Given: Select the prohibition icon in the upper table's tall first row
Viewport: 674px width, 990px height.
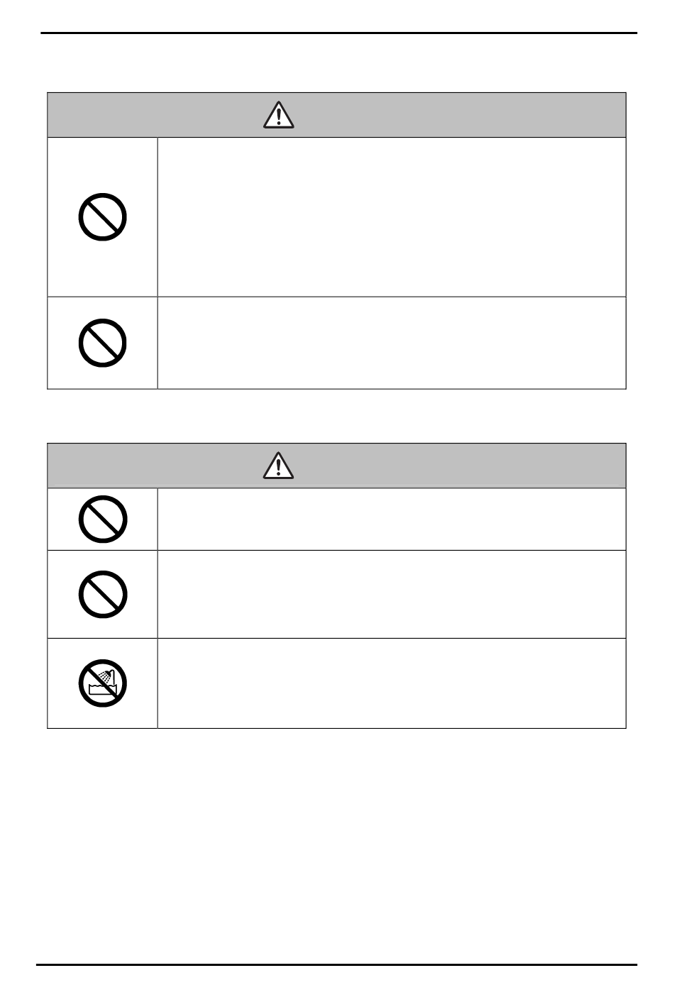Looking at the screenshot, I should (x=102, y=216).
